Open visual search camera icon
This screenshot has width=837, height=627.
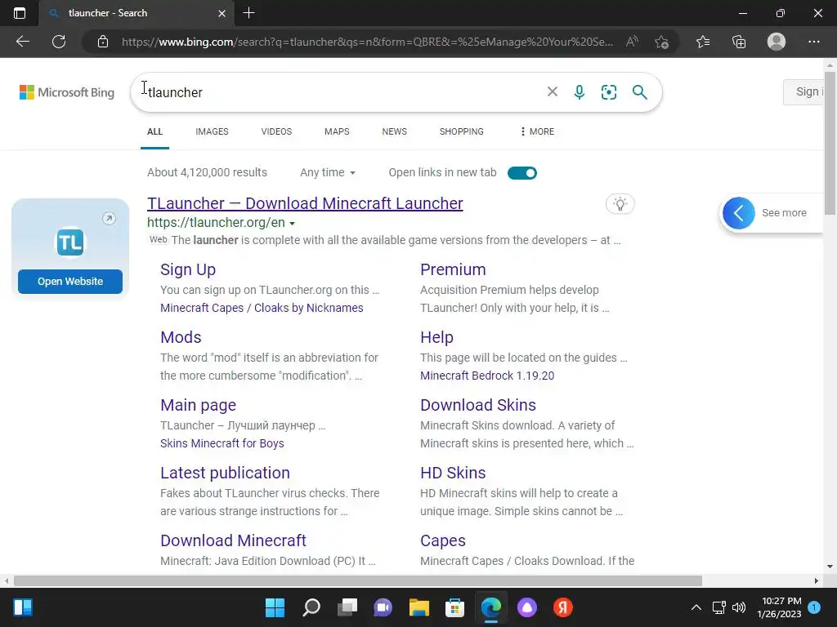click(x=608, y=92)
